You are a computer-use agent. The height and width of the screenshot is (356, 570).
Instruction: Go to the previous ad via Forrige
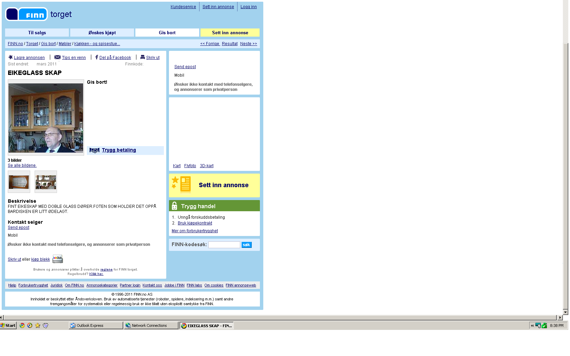click(x=210, y=44)
